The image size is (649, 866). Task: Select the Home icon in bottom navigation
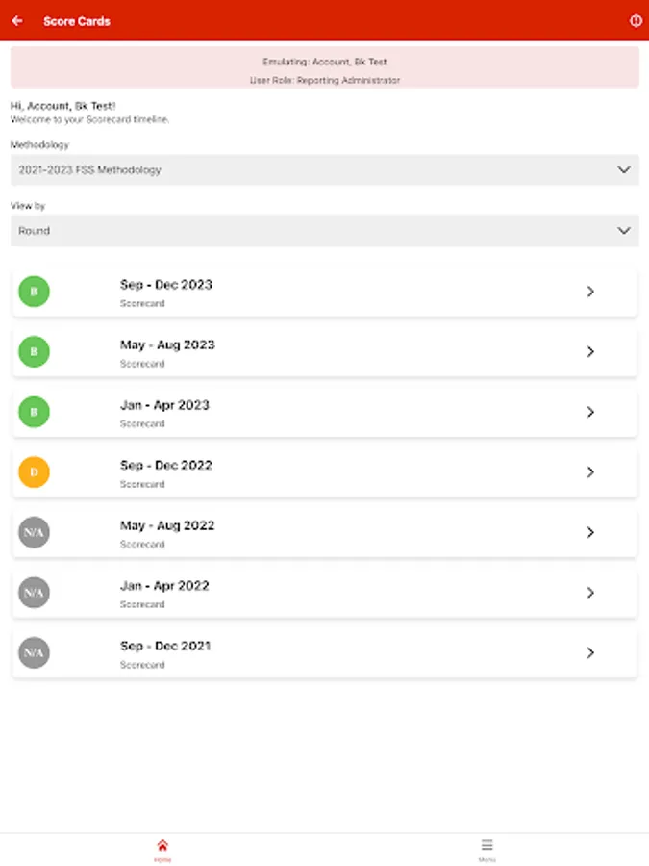point(162,845)
